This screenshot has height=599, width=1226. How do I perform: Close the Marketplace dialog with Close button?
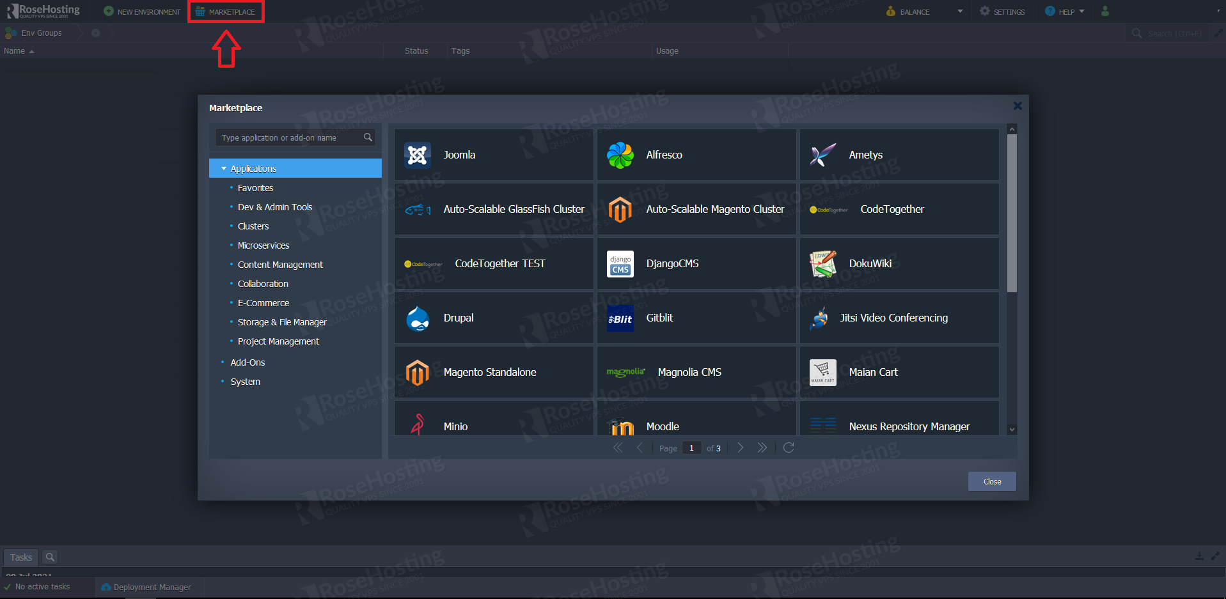[x=992, y=481]
